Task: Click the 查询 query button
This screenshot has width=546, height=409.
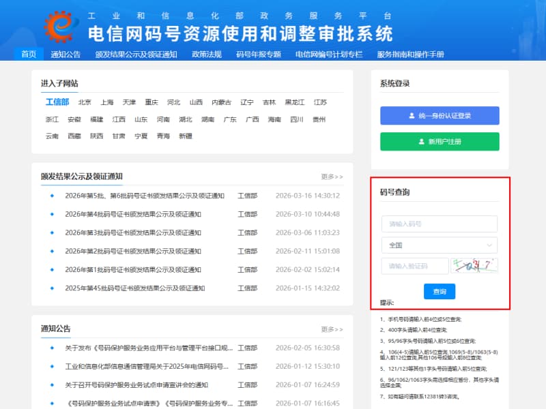Action: coord(439,290)
